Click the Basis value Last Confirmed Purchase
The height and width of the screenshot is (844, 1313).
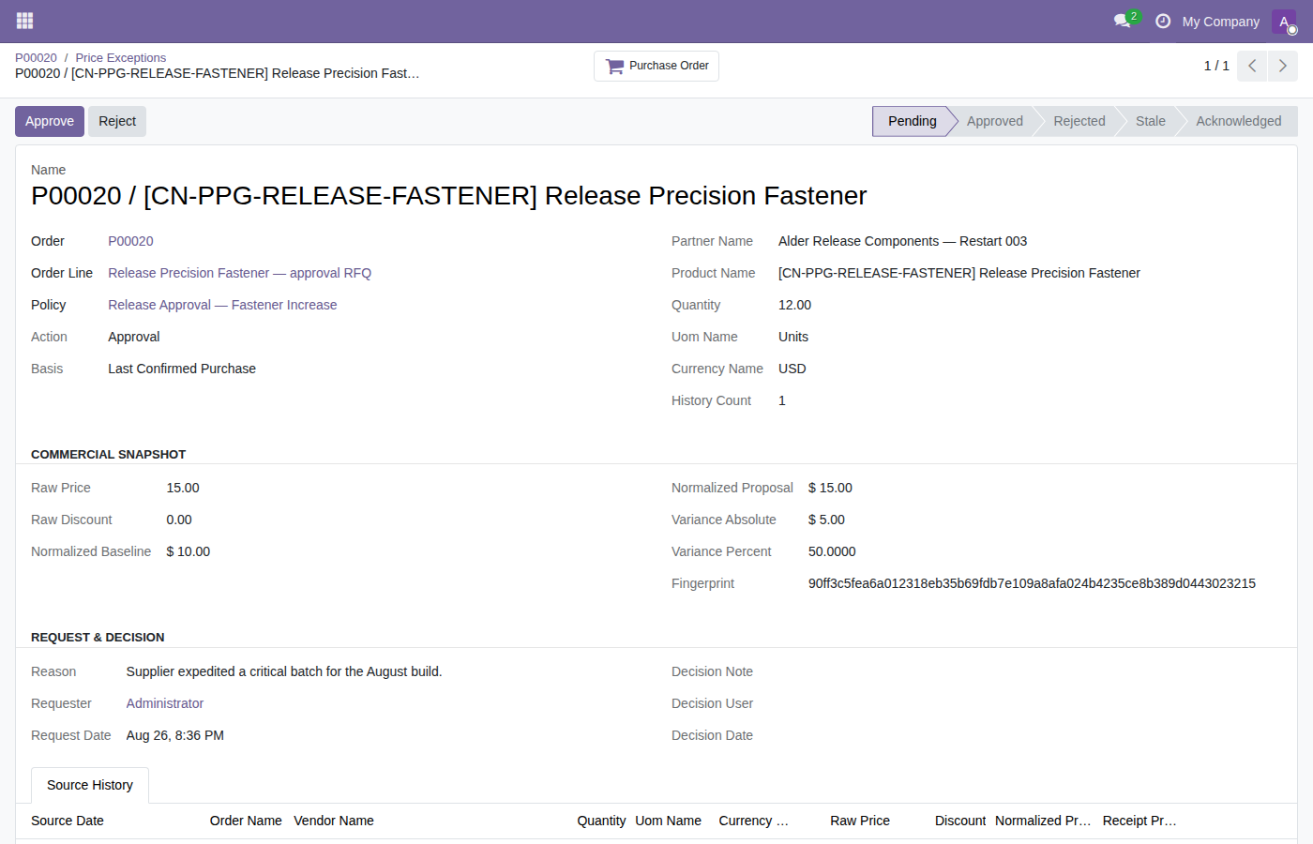click(x=182, y=369)
